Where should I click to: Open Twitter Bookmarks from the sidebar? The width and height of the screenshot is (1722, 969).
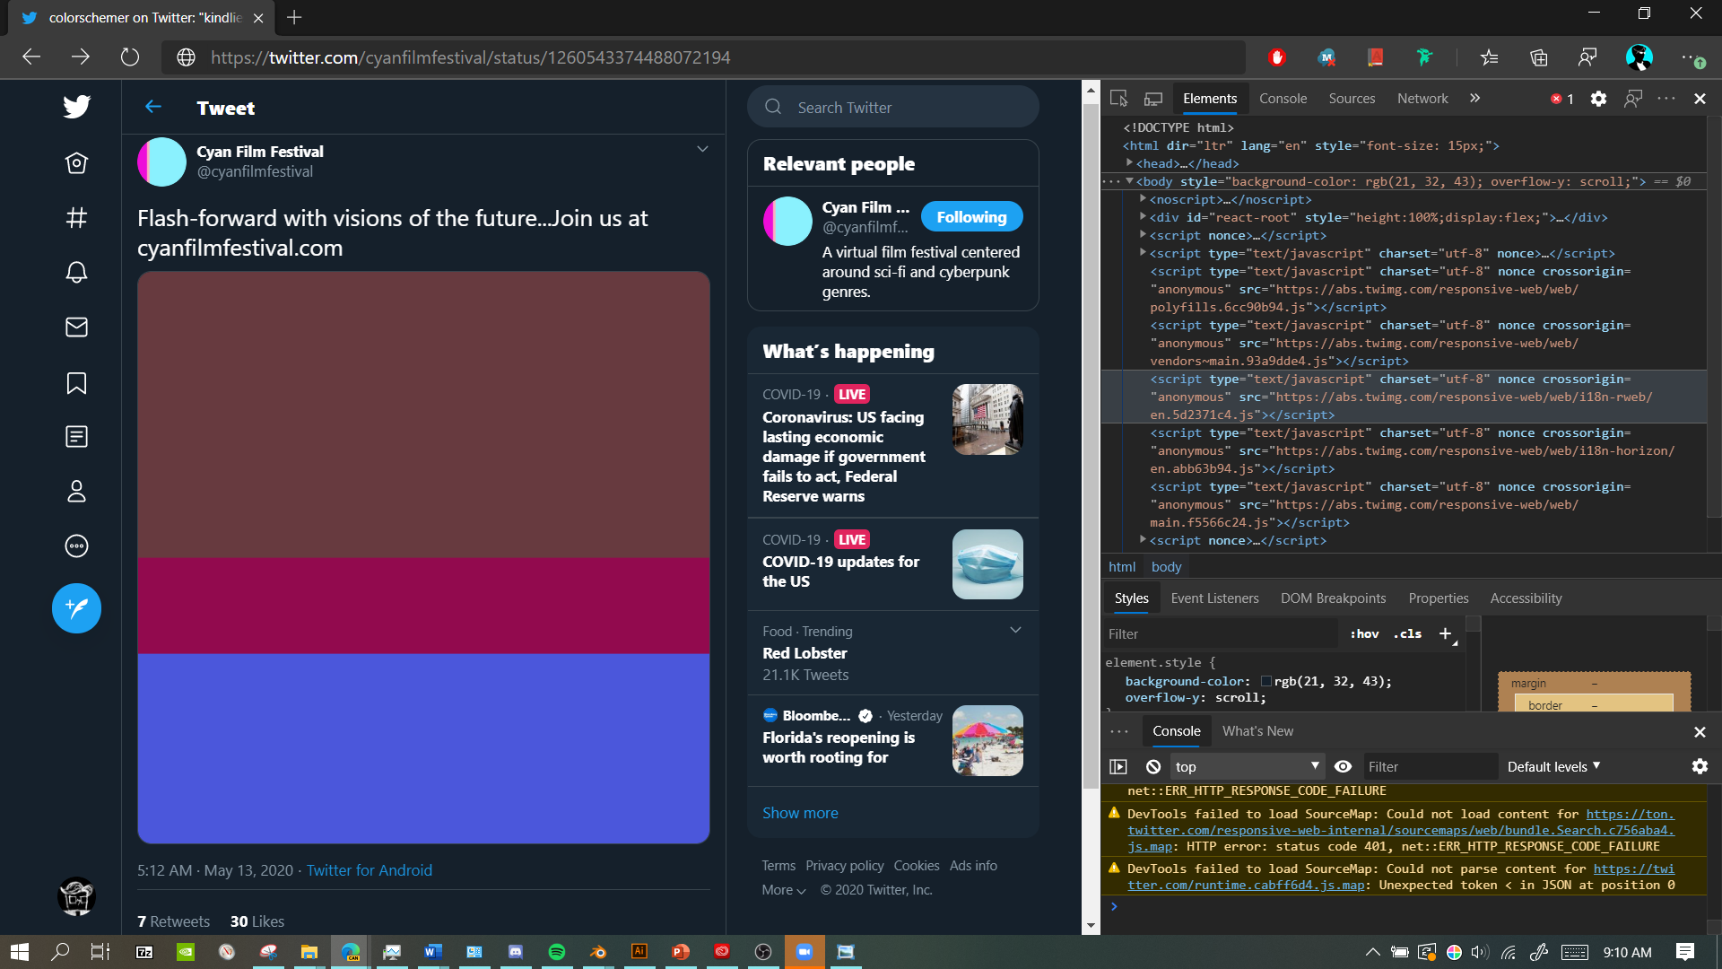[76, 383]
